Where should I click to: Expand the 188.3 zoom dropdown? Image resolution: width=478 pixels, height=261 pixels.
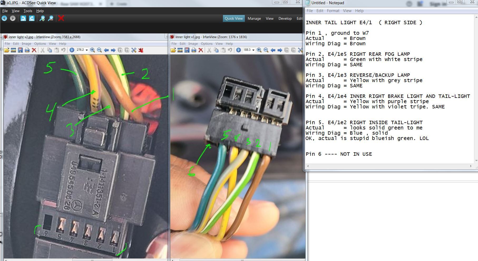pos(253,50)
